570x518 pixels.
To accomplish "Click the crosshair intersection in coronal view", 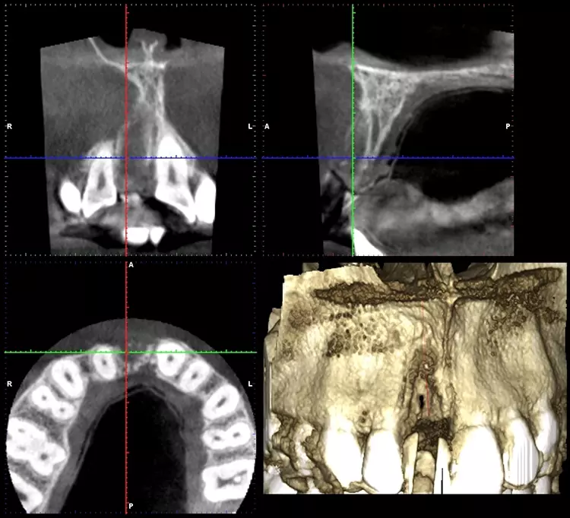I will point(126,158).
